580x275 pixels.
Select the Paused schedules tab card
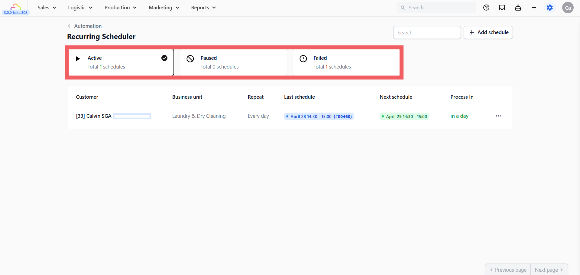[233, 62]
